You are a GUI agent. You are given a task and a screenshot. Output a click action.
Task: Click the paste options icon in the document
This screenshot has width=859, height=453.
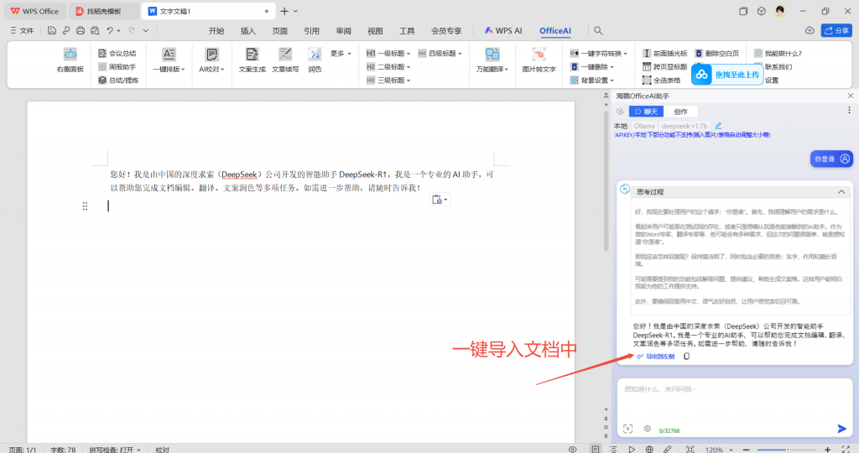click(440, 200)
